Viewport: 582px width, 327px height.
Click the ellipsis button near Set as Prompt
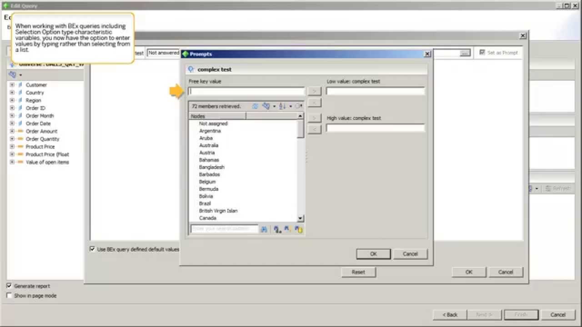(x=464, y=53)
